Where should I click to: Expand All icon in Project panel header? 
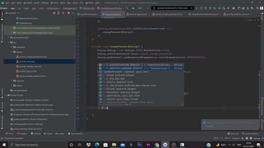pos(59,13)
